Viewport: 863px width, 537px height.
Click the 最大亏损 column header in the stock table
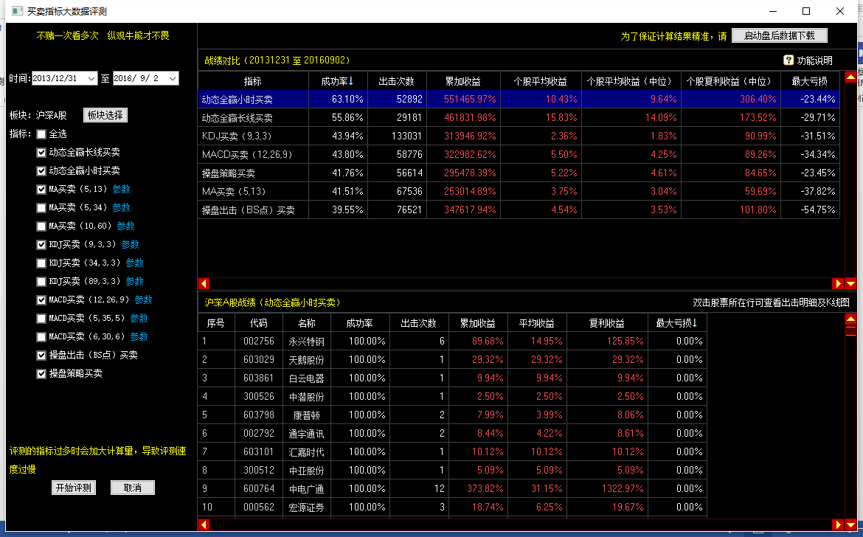(676, 323)
